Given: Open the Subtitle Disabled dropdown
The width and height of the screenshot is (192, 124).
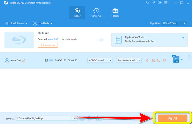Looking at the screenshot, I should 129,60.
